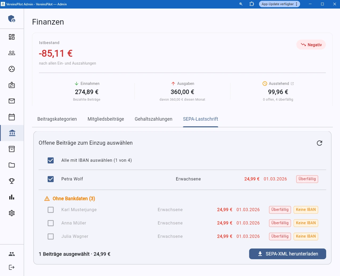Select the envelope mail icon in sidebar

[x=11, y=101]
